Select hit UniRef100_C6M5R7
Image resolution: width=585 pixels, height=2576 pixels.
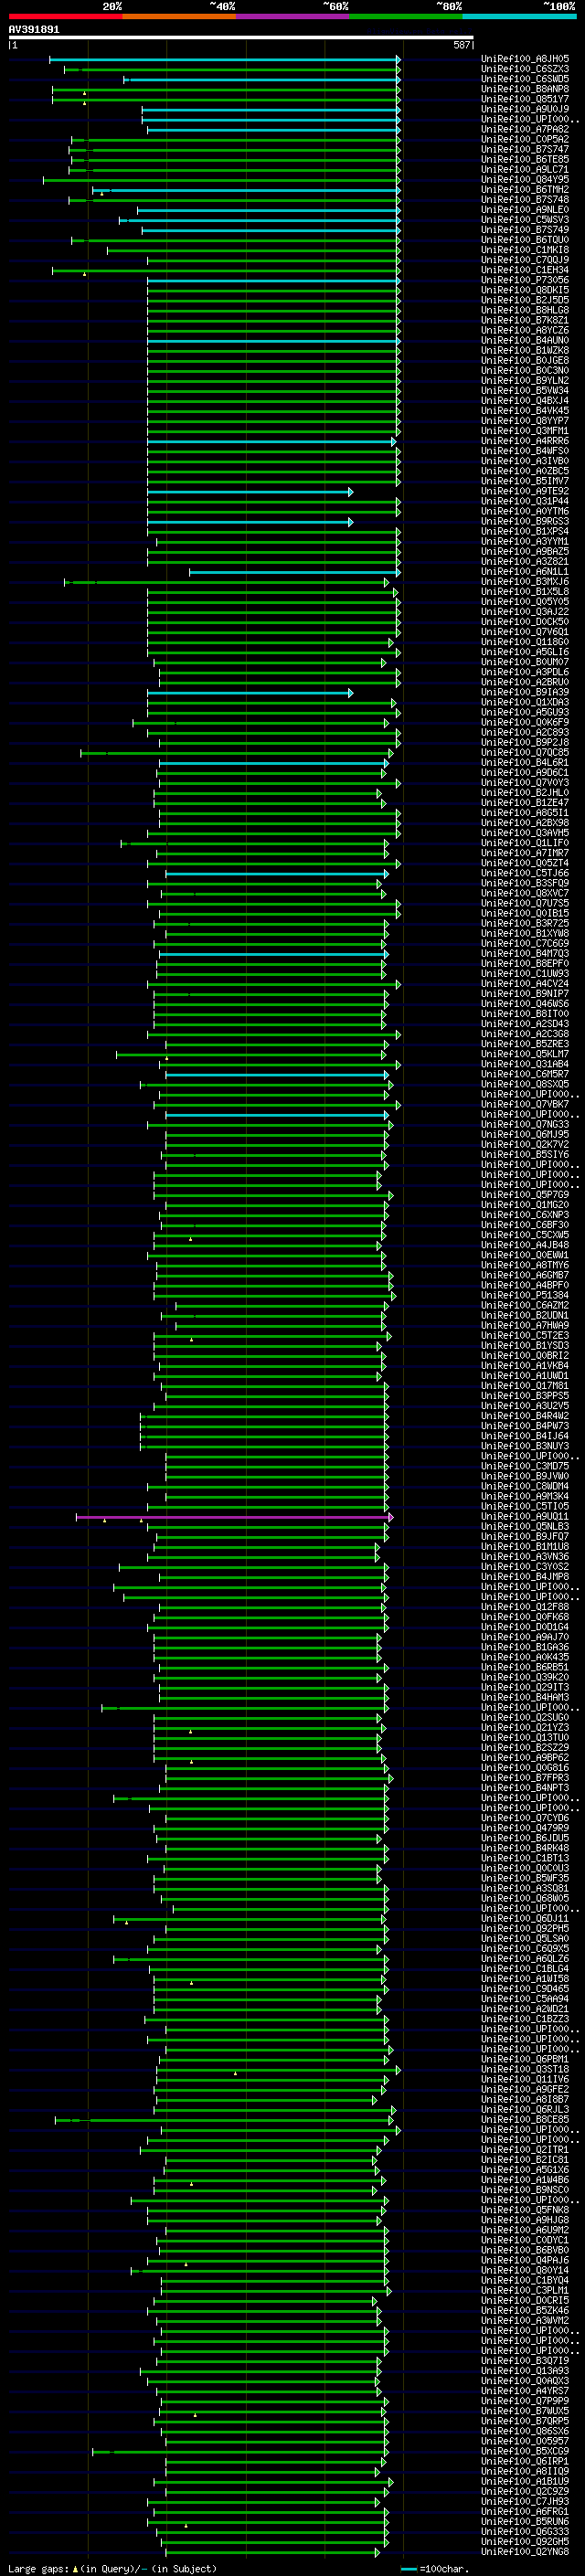click(x=525, y=1074)
